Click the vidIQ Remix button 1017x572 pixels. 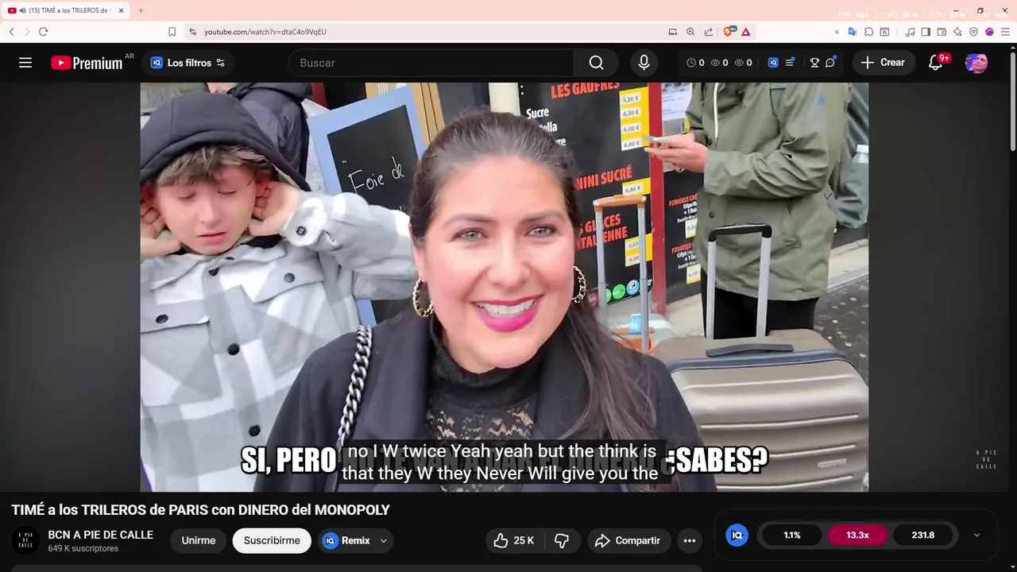[347, 540]
